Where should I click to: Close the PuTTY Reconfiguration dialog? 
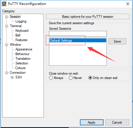[x=128, y=4]
